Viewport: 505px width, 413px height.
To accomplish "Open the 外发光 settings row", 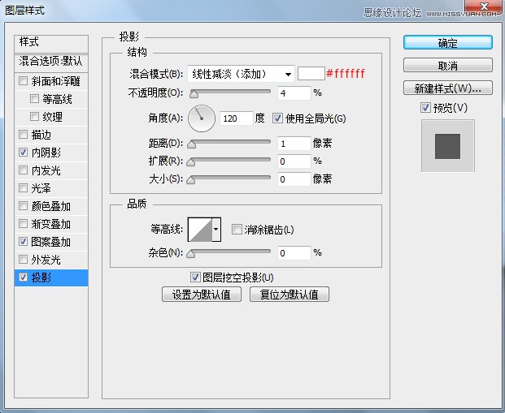I will tap(51, 260).
